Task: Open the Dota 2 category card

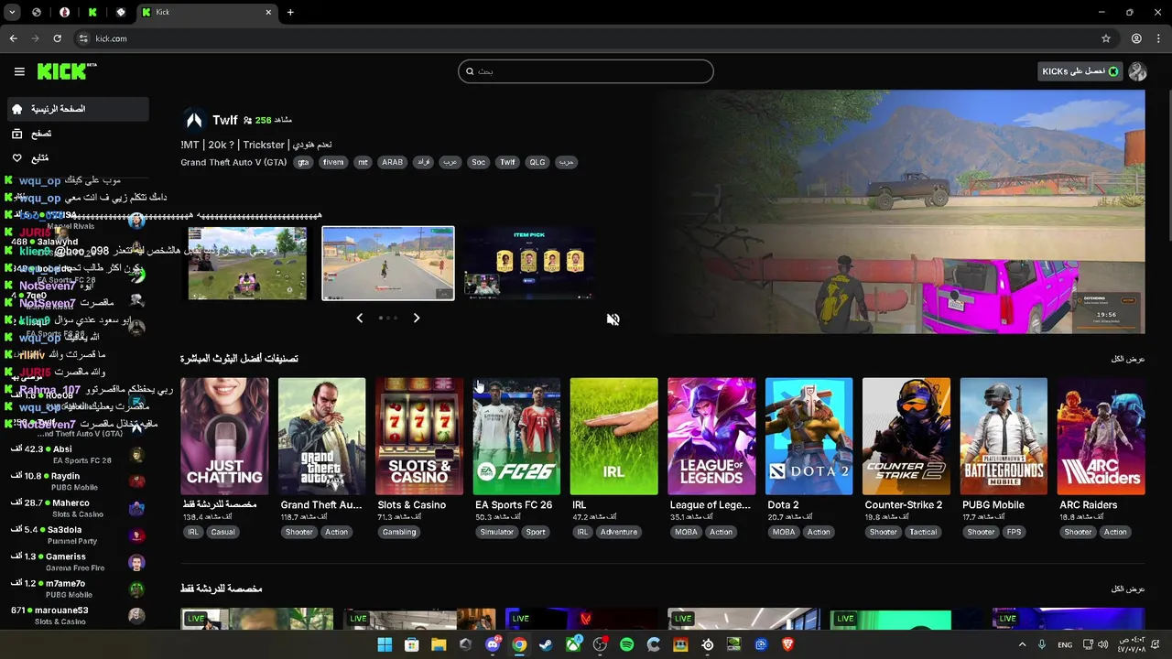Action: (x=808, y=437)
